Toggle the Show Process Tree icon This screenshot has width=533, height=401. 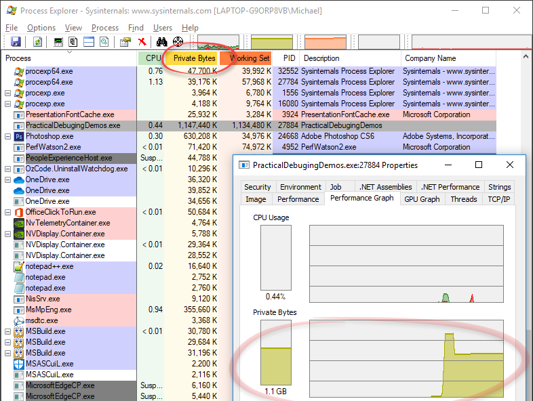pyautogui.click(x=73, y=42)
